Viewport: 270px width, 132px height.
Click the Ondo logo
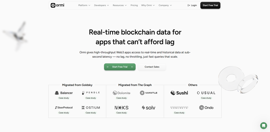pos(206,108)
